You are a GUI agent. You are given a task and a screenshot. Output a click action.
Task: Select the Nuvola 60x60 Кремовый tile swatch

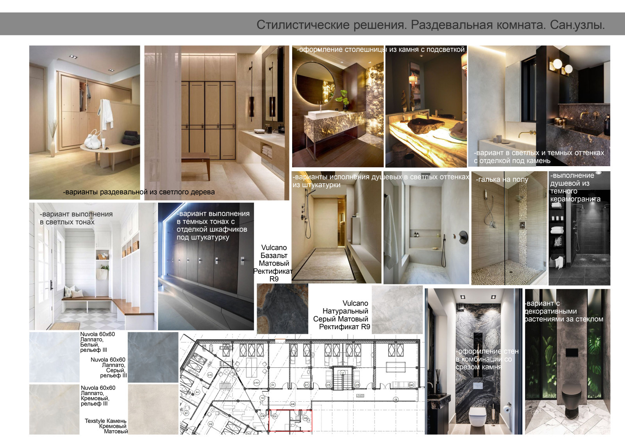point(54,409)
